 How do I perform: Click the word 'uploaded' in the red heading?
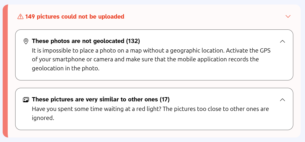tap(111, 17)
